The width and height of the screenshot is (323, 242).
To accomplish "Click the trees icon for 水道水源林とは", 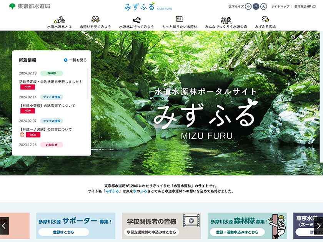I will pos(60,20).
